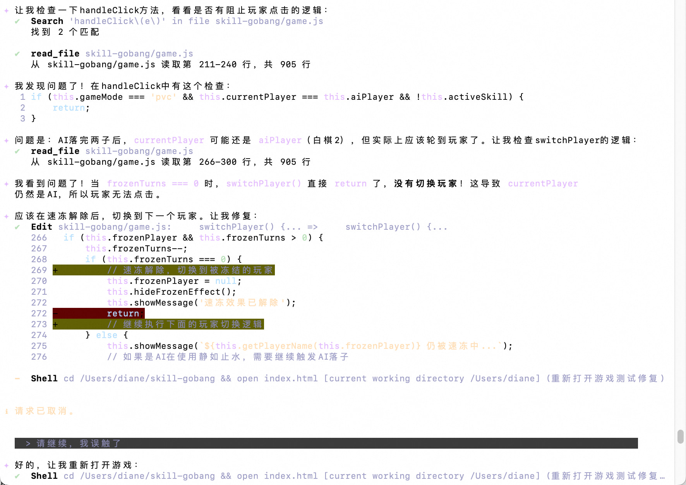Image resolution: width=686 pixels, height=485 pixels.
Task: Click the orange dash icon before cancelled Shell command
Action: click(x=17, y=379)
